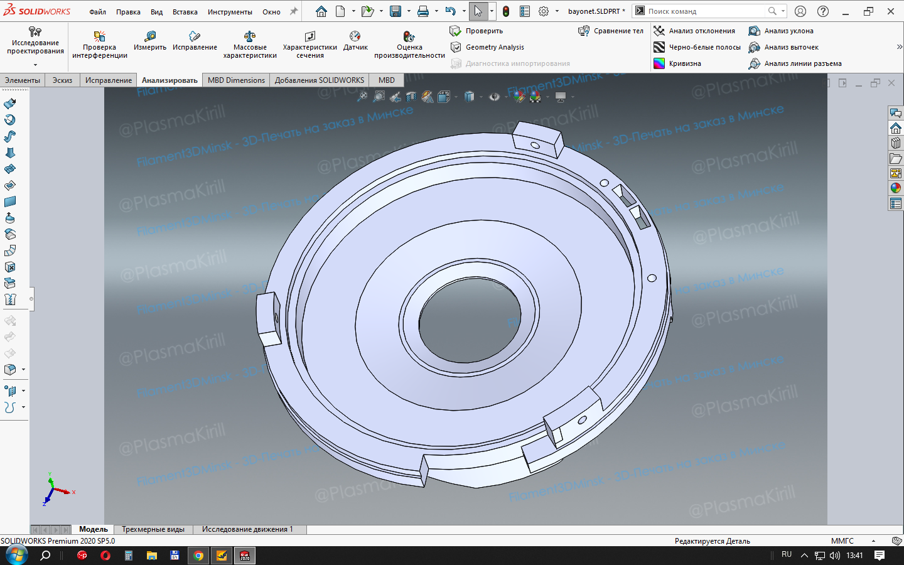The image size is (904, 565).
Task: Expand the Undo dropdown arrow
Action: [x=464, y=11]
